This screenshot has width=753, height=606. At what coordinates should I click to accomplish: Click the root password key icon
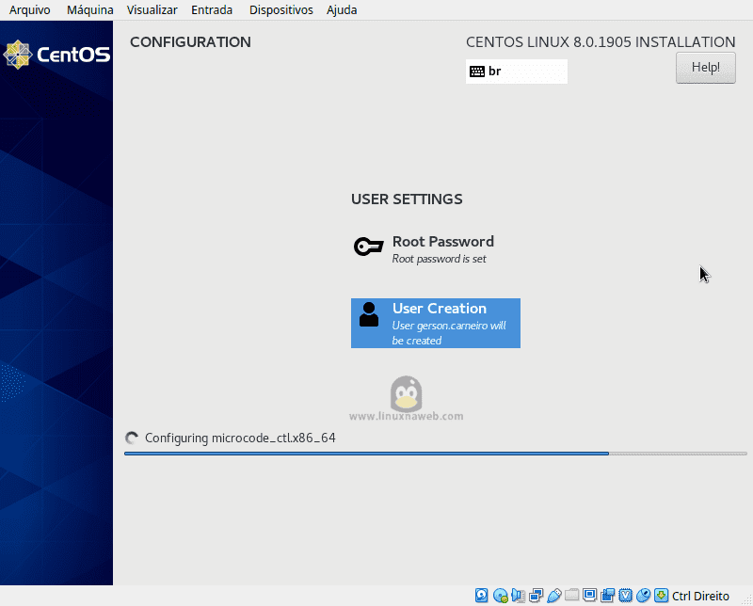368,247
